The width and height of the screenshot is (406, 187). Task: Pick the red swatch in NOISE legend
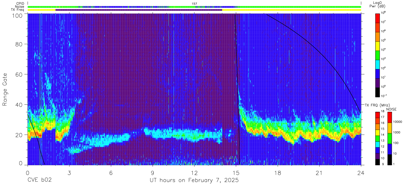pos(390,117)
